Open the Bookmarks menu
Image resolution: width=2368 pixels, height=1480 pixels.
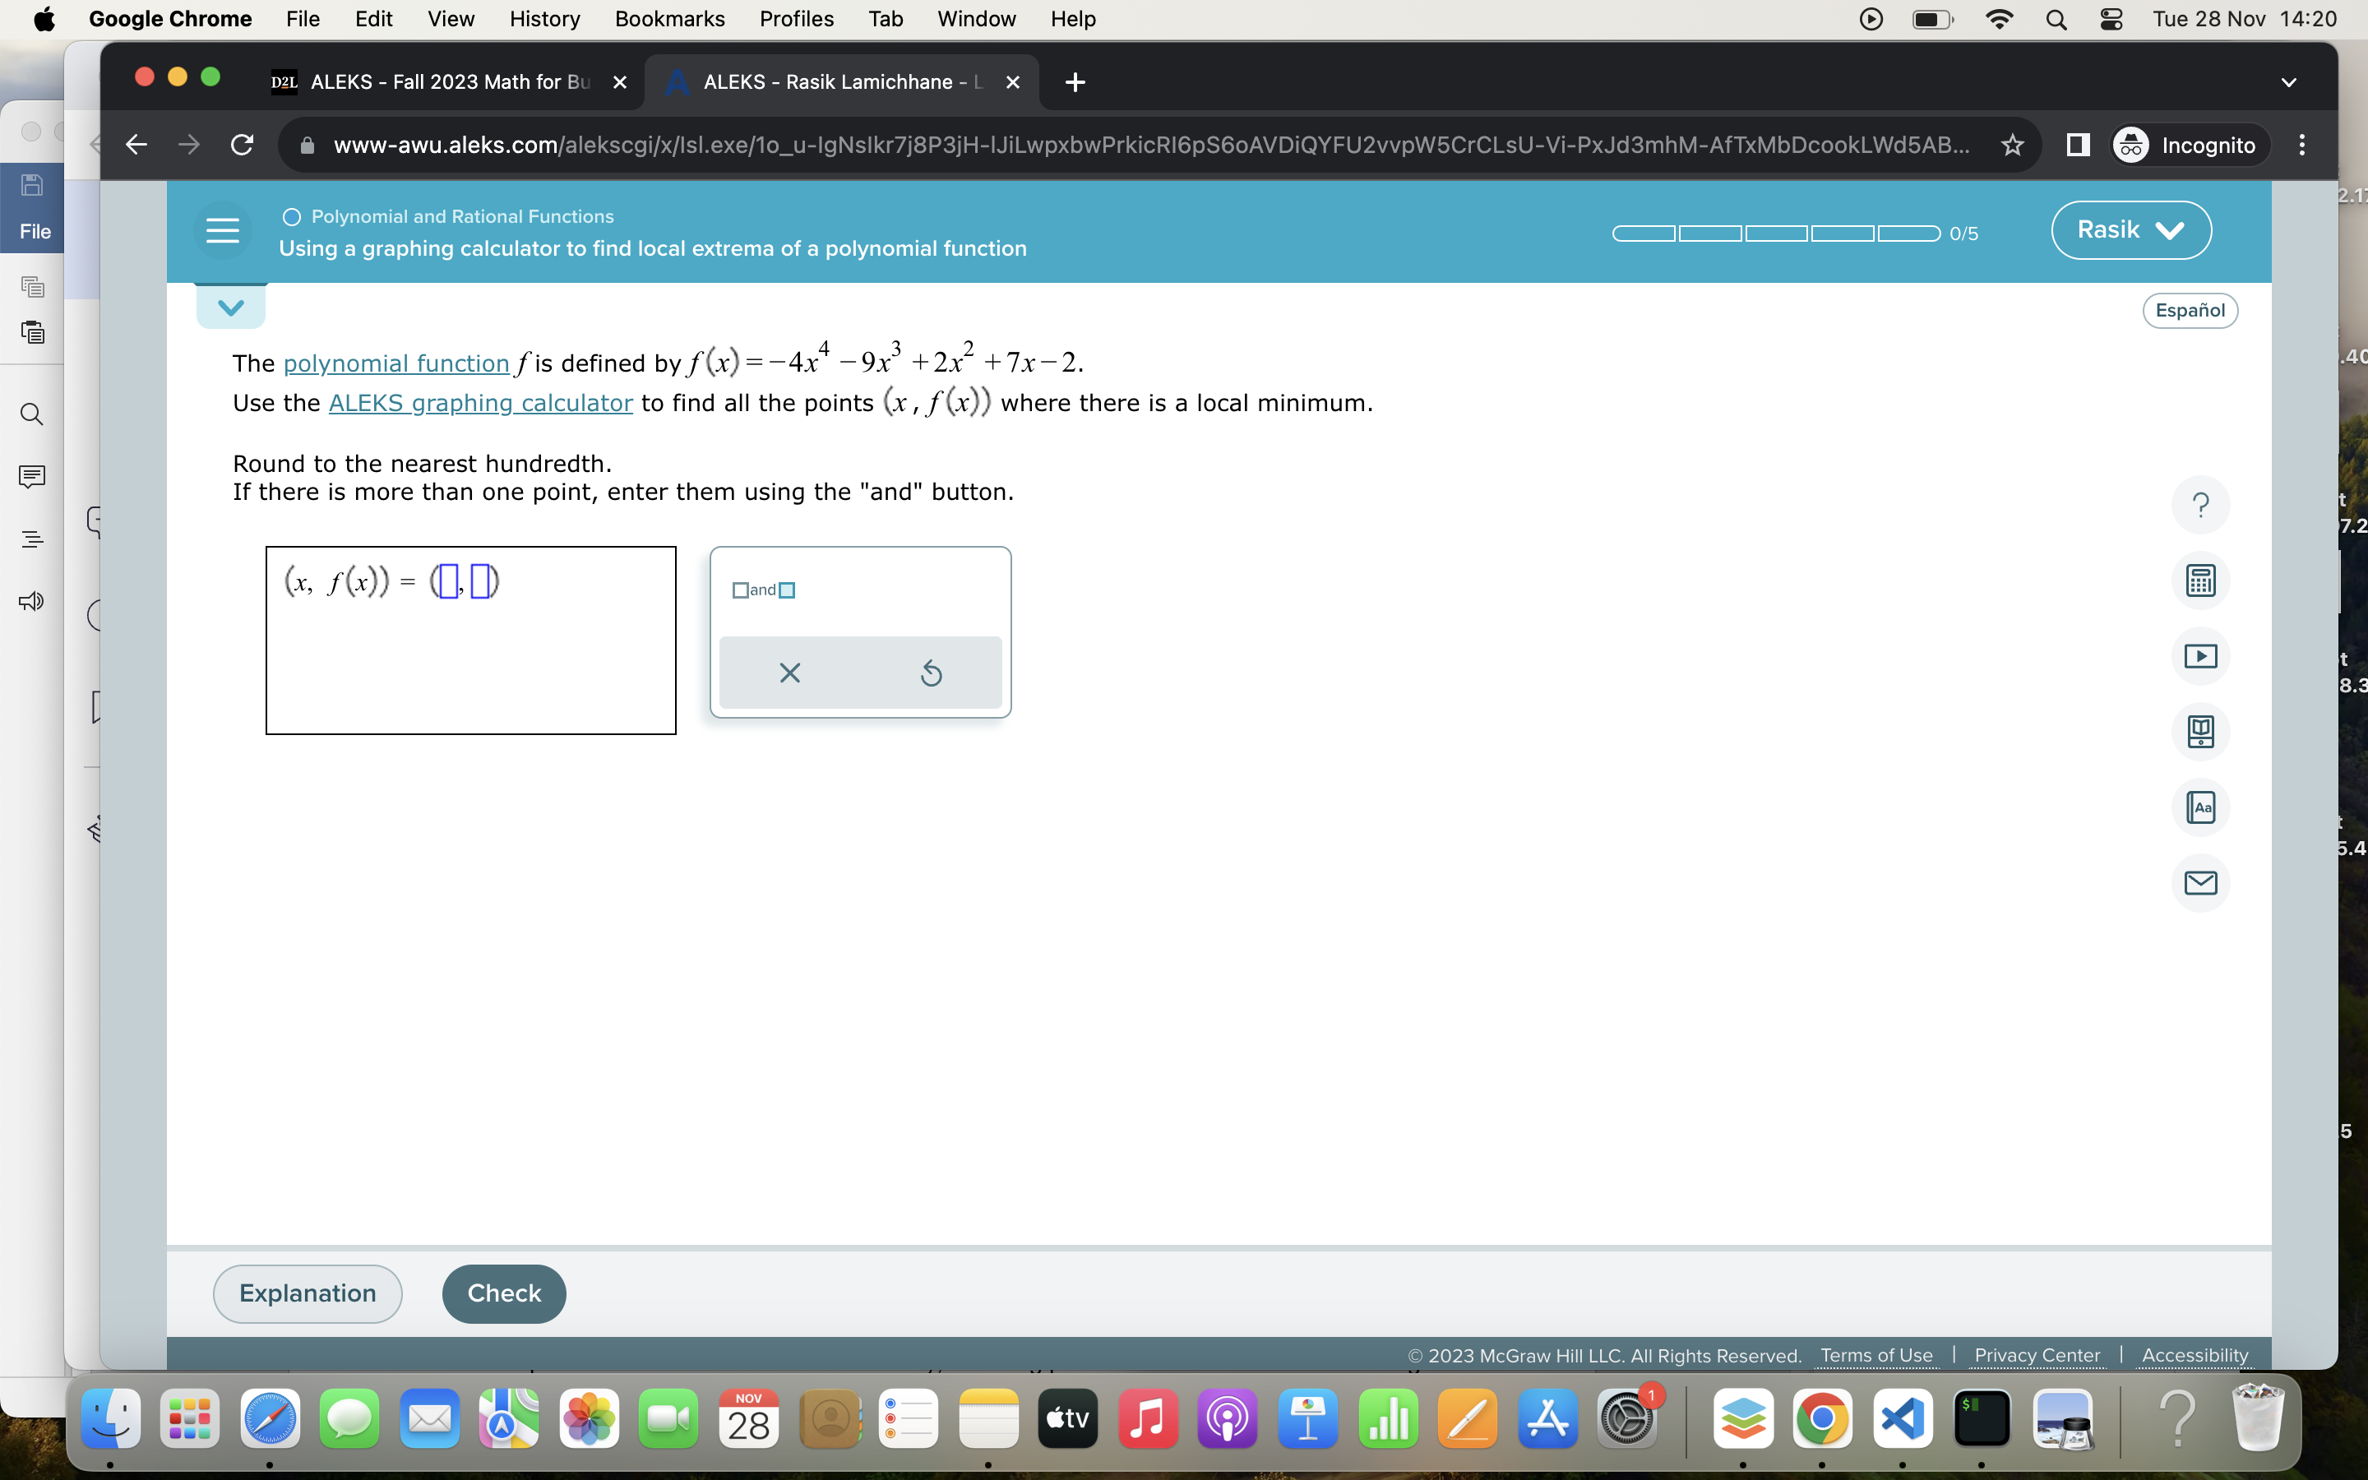pyautogui.click(x=669, y=19)
